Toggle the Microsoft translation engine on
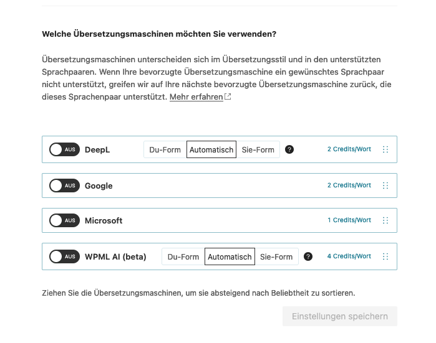The image size is (436, 343). click(64, 220)
